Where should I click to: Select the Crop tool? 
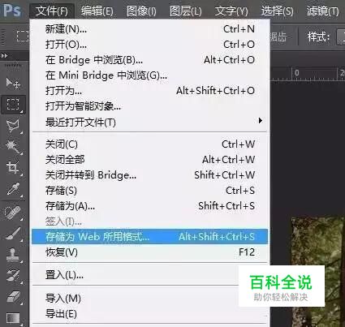(x=13, y=168)
